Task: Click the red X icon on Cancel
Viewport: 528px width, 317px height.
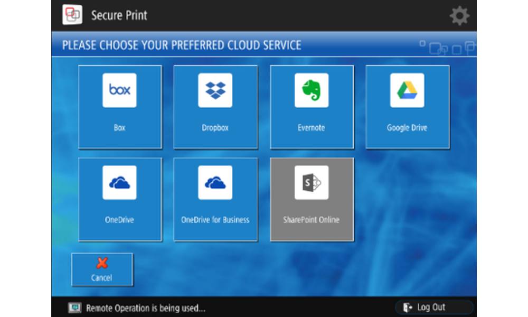Action: pyautogui.click(x=102, y=263)
